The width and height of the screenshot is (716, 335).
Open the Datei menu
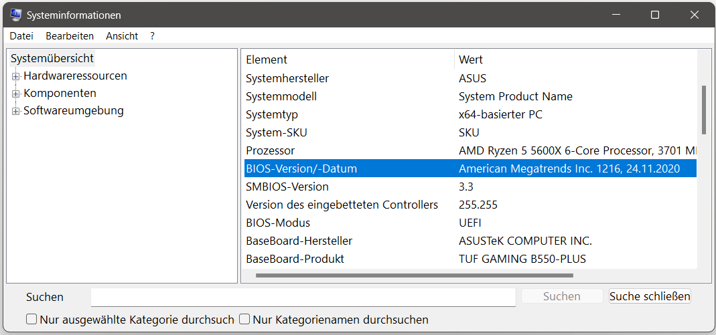[x=21, y=36]
